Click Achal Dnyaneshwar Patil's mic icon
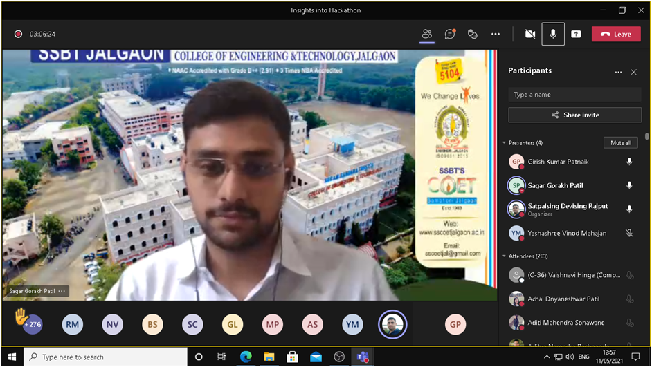Image resolution: width=652 pixels, height=367 pixels. coord(630,299)
